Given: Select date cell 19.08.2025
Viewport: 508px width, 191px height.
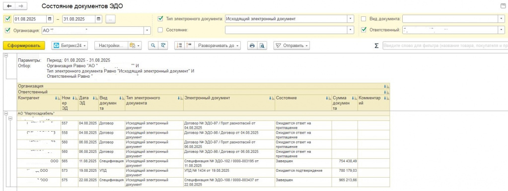Looking at the screenshot, I should 88,173.
